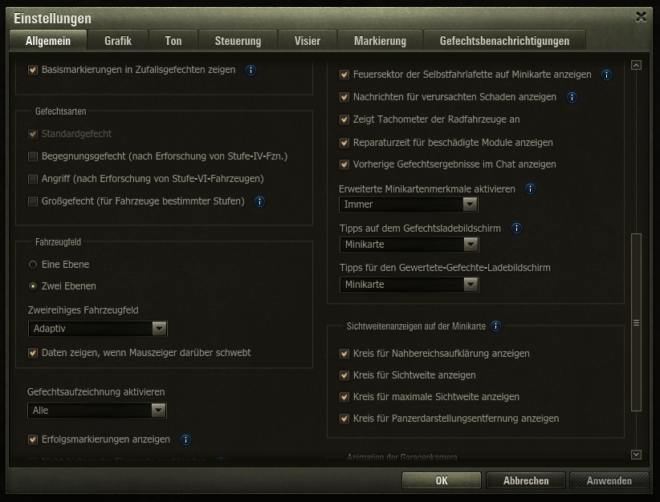
Task: Select Zwei Ebenen radio button
Action: click(33, 286)
